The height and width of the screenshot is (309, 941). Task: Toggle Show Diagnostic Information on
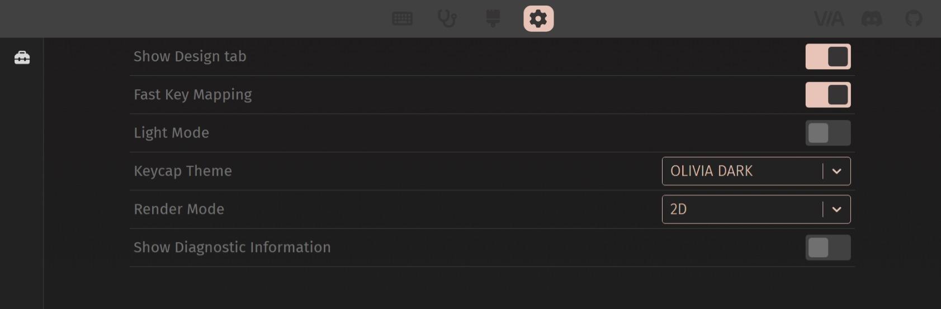pos(828,248)
